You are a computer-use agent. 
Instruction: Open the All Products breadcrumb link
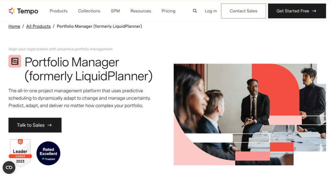coord(38,26)
